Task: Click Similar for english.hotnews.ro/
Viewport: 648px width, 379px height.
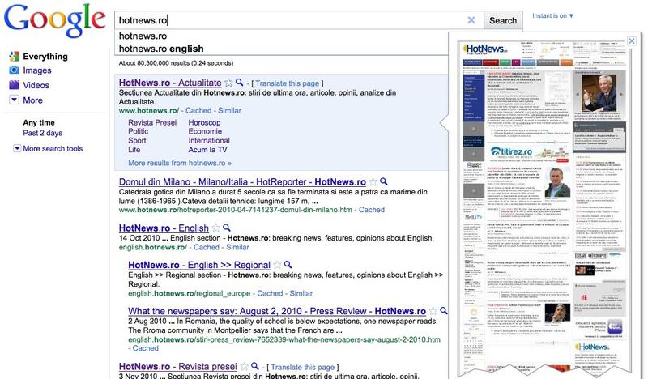Action: click(237, 247)
